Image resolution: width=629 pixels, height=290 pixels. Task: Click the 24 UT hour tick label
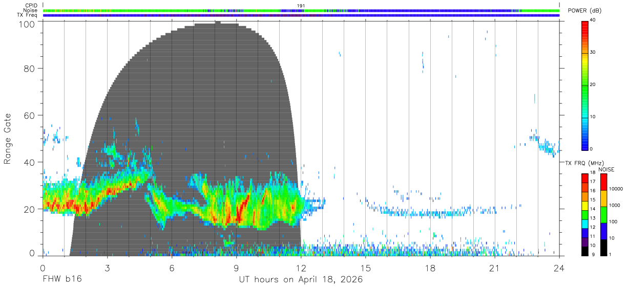(x=559, y=267)
